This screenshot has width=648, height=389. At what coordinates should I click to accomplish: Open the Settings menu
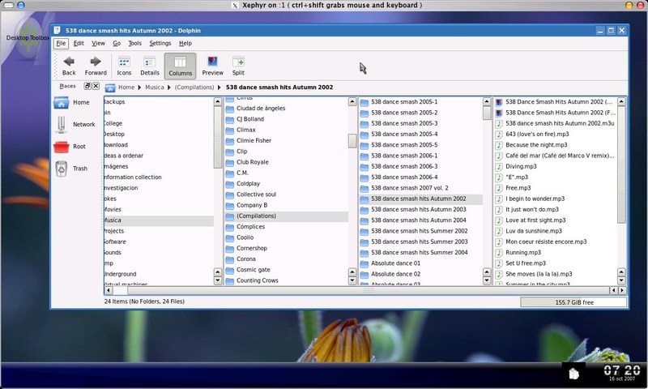tap(160, 43)
